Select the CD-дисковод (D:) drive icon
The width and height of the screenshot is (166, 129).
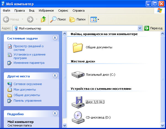tap(78, 117)
